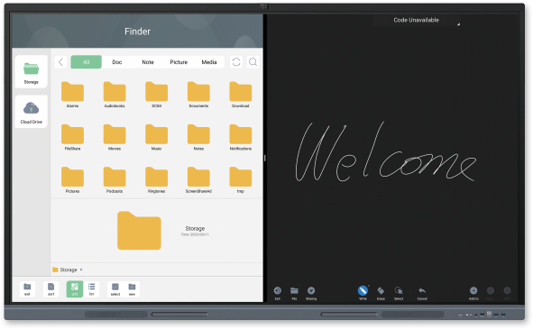533x329 pixels.
Task: Open the Podcasts folder
Action: point(115,180)
